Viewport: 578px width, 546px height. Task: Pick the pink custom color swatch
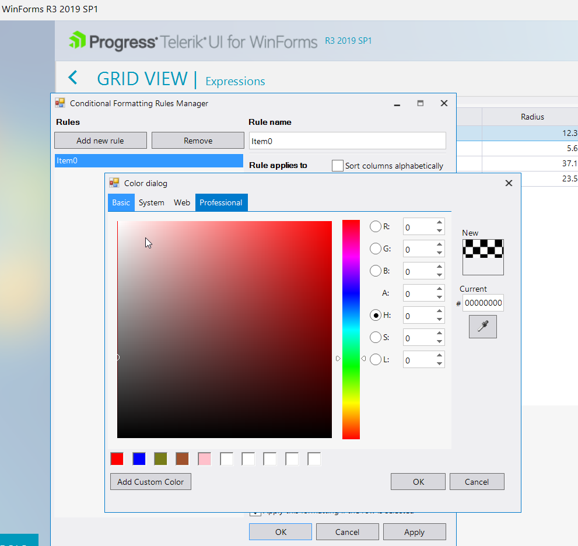click(205, 459)
